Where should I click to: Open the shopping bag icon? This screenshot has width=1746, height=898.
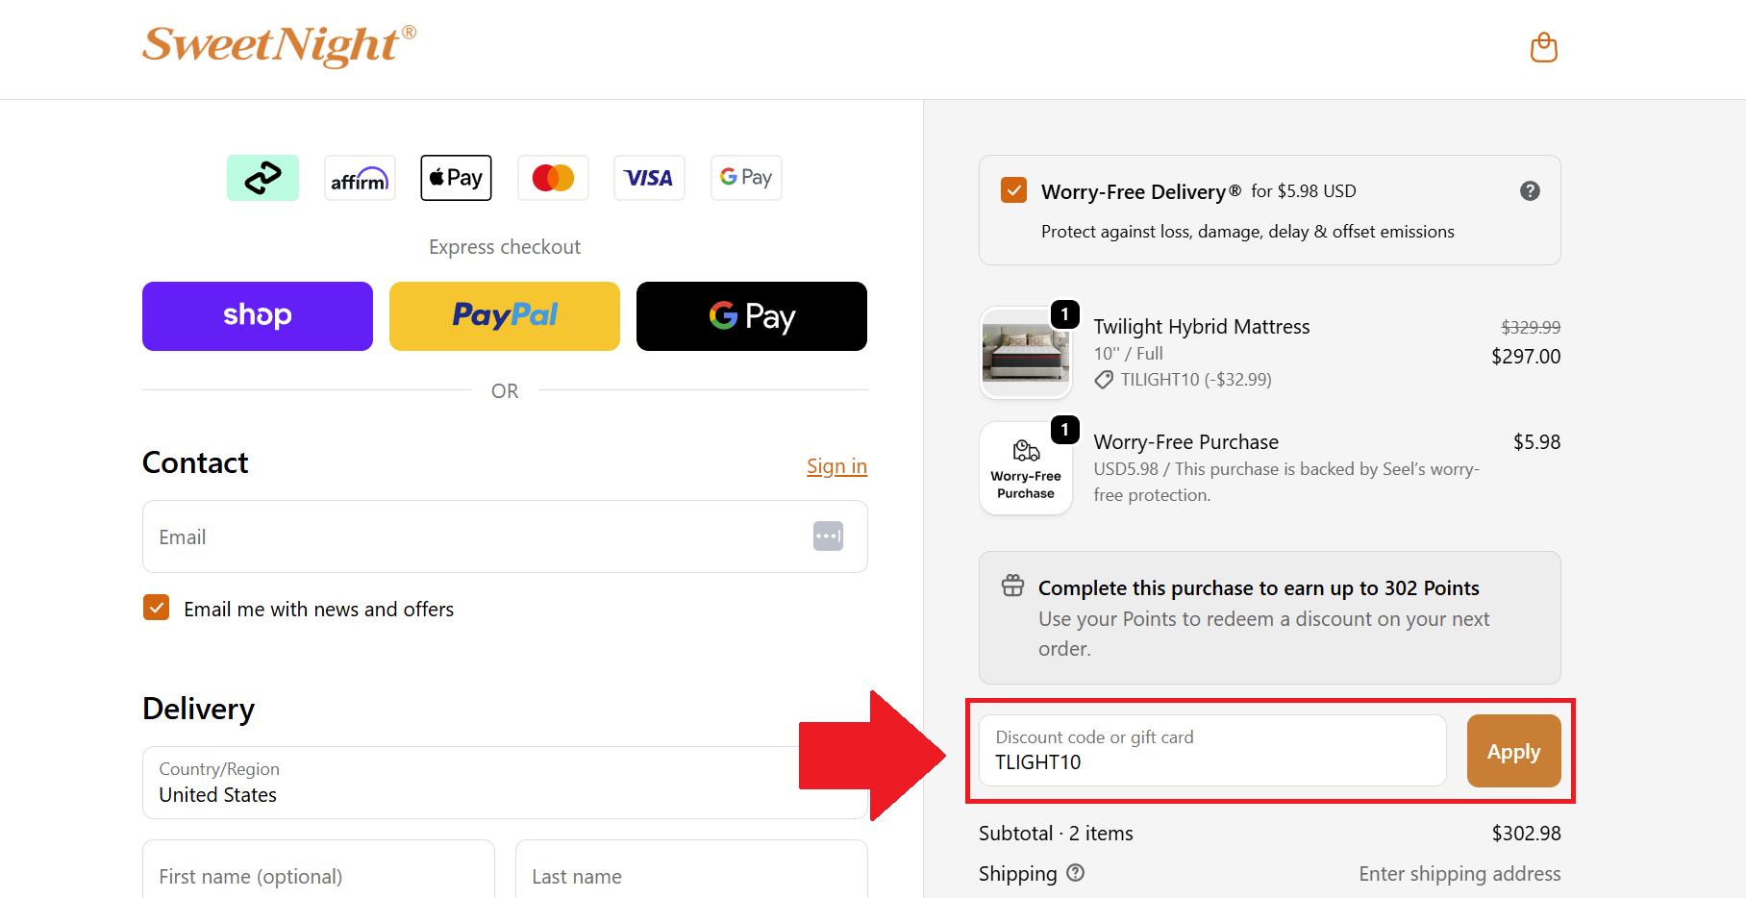click(x=1542, y=47)
